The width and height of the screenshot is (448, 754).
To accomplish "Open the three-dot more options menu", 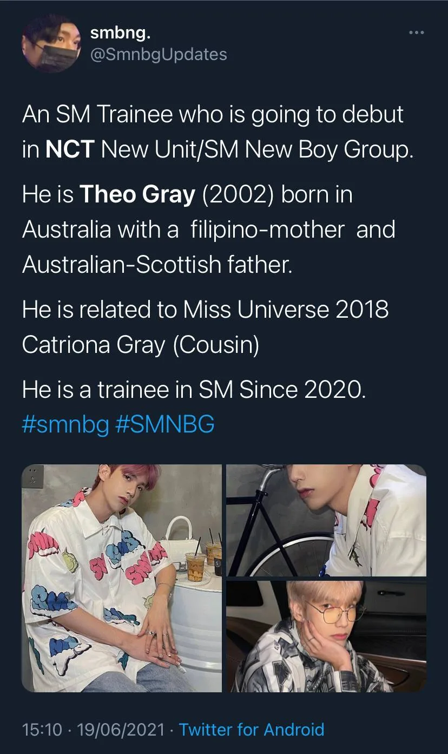I will [417, 34].
